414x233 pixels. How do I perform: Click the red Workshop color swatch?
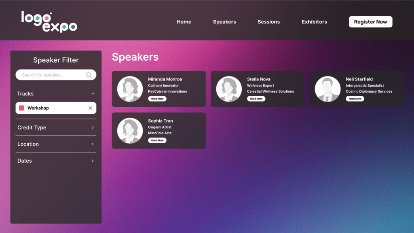(x=22, y=108)
